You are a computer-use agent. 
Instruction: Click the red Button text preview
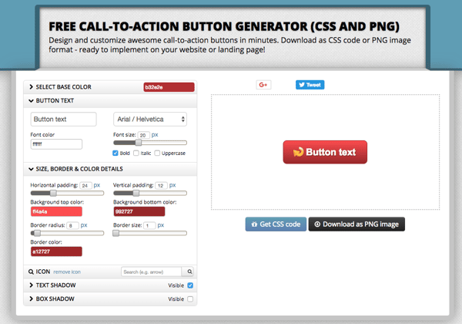pos(324,152)
